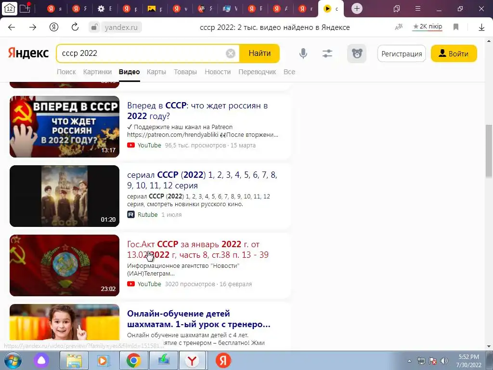Screen dimensions: 493x370
Task: Open a new tab with the plus button
Action: coord(357,9)
